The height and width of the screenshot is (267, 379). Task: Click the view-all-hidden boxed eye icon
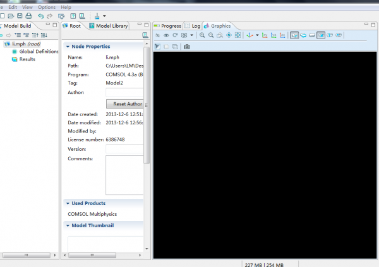tap(184, 35)
